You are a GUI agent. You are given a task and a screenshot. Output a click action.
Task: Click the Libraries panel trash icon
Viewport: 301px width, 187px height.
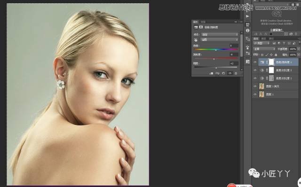click(296, 34)
